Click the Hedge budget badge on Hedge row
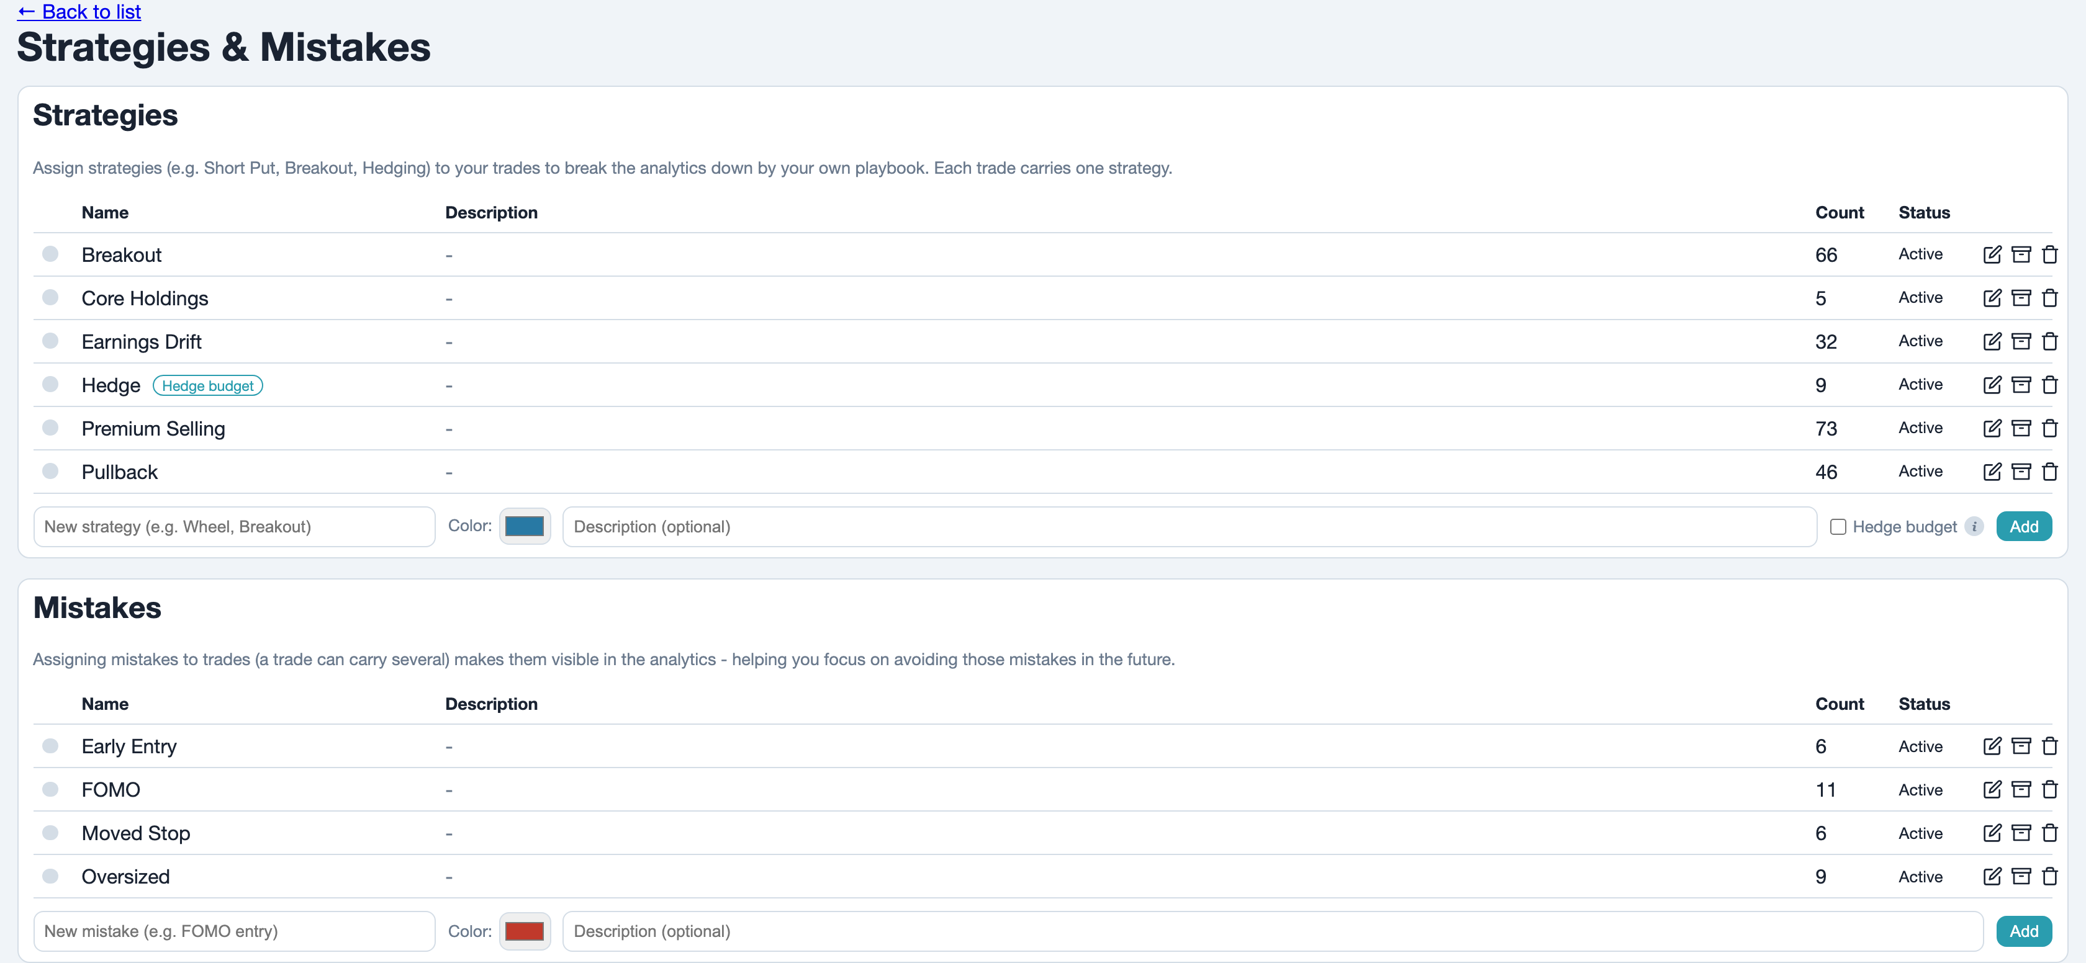The width and height of the screenshot is (2086, 963). coord(207,386)
